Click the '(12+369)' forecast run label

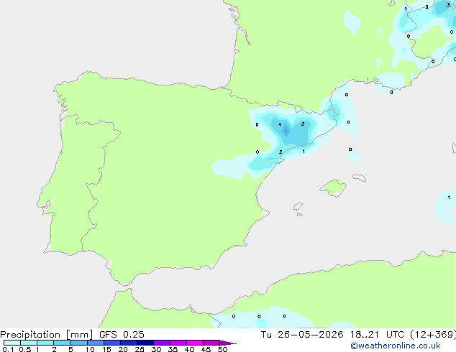pyautogui.click(x=433, y=335)
